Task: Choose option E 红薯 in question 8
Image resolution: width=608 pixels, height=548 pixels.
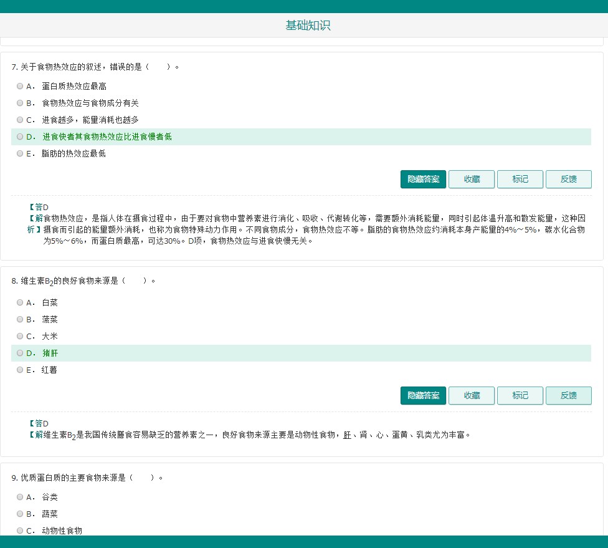Action: tap(20, 370)
